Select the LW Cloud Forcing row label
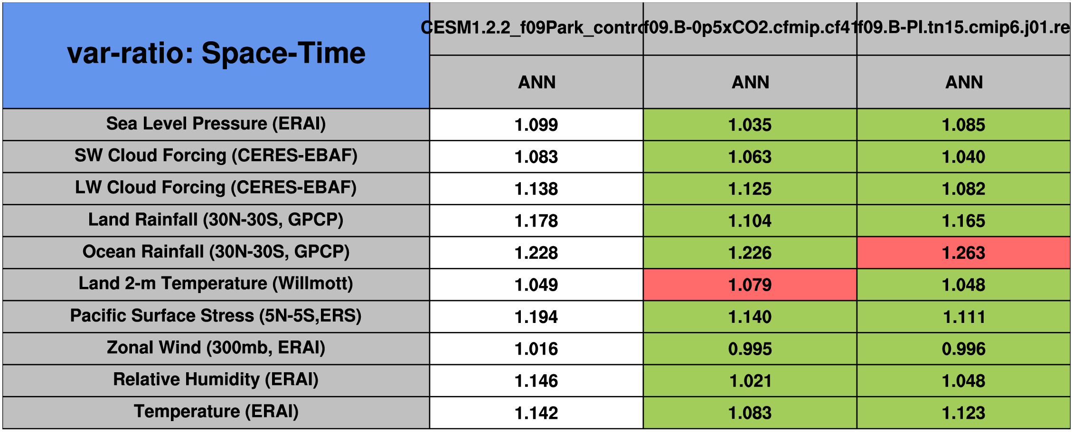The image size is (1073, 432). 216,188
